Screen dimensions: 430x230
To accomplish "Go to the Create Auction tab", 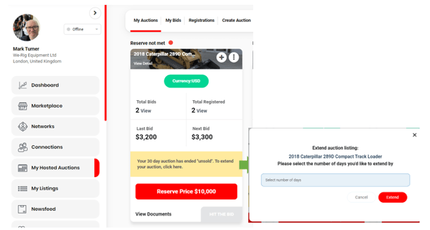I will (x=236, y=20).
